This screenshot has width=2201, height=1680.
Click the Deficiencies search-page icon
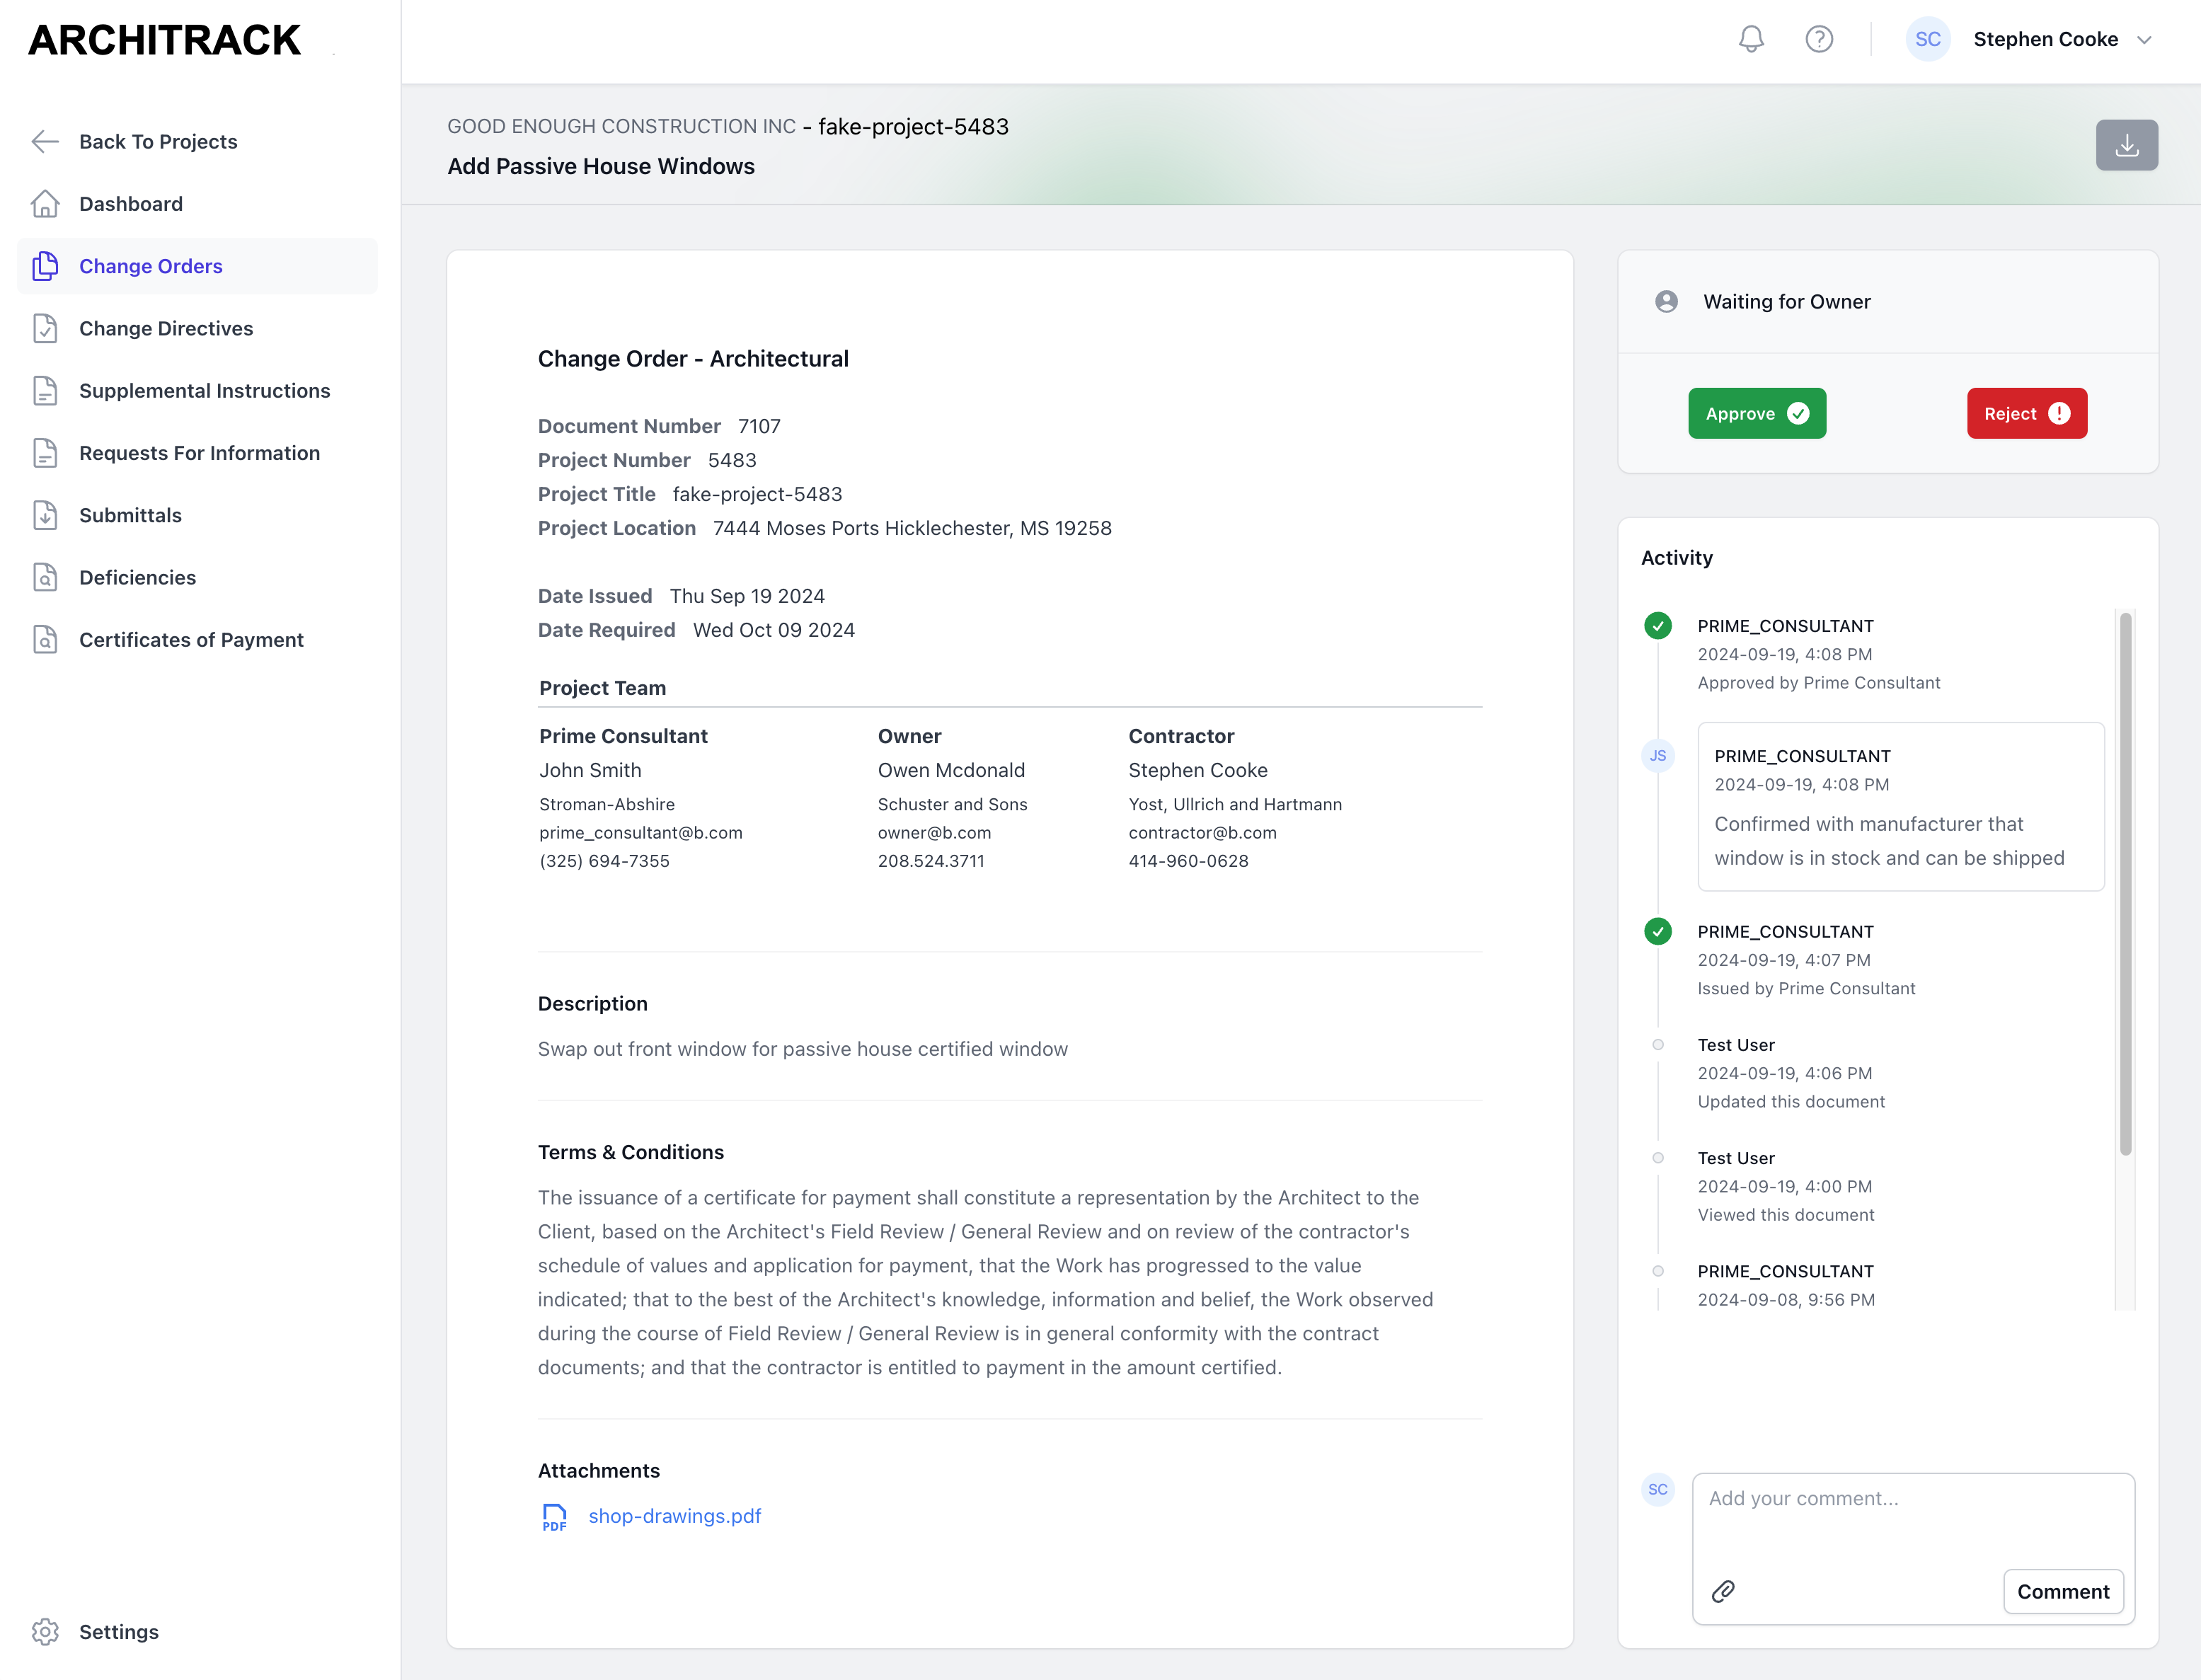pos(45,577)
